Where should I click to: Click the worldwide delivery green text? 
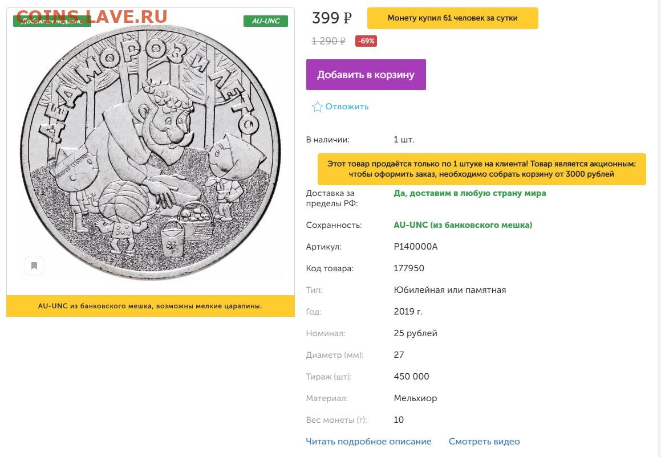click(469, 193)
